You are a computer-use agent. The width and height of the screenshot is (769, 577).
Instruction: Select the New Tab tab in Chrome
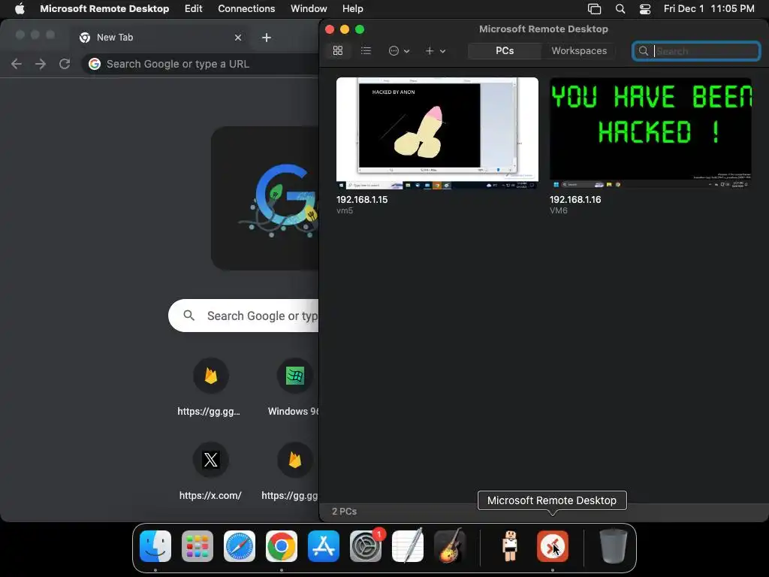click(159, 38)
